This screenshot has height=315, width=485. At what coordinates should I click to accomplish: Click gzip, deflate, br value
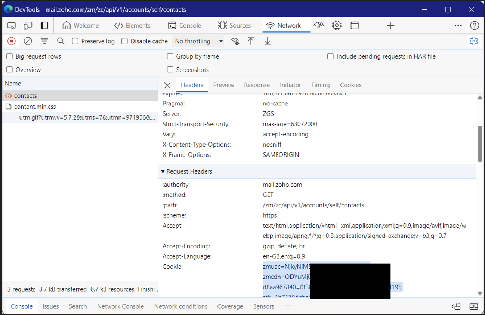click(x=284, y=246)
